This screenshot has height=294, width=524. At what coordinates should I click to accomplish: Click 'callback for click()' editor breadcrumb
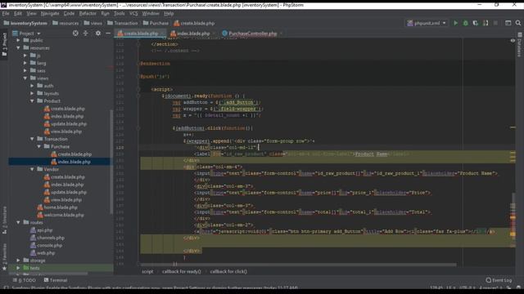(228, 271)
